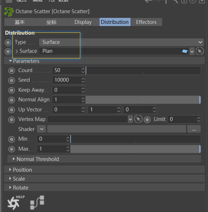The width and height of the screenshot is (208, 212).
Task: Toggle keyframe dot for Seed
Action: point(11,80)
